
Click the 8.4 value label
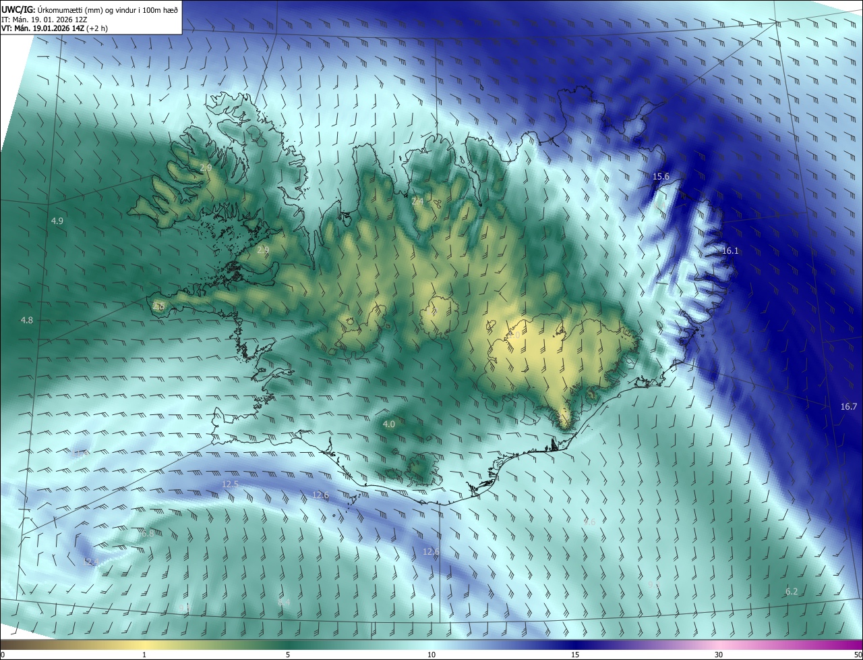[x=284, y=602]
